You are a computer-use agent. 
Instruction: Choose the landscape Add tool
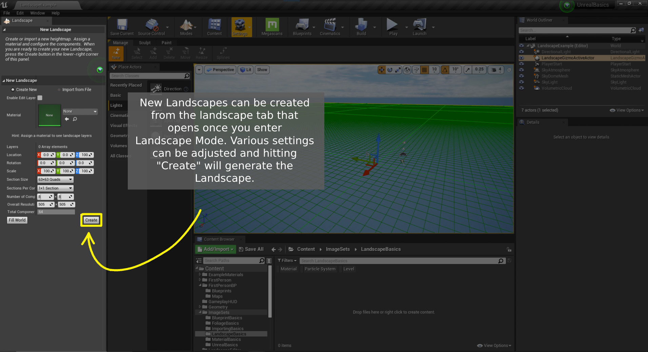coord(153,53)
